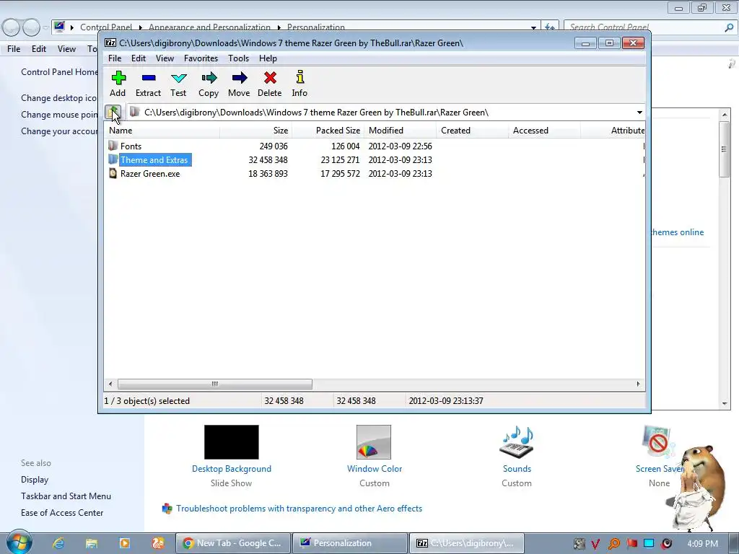The image size is (739, 554).
Task: Click the Window Color swatch icon
Action: [x=374, y=442]
